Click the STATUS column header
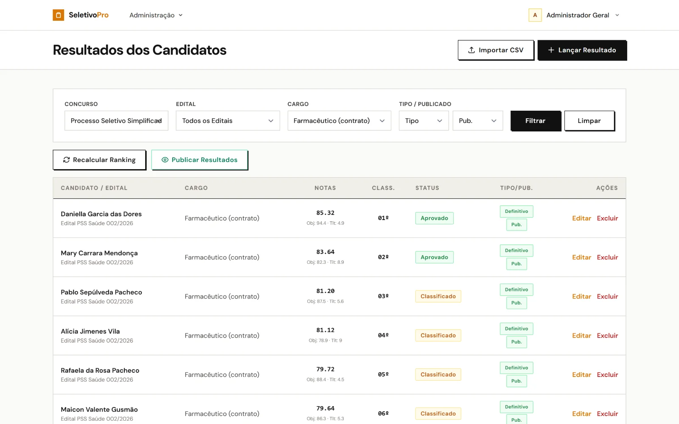The width and height of the screenshot is (679, 424). tap(427, 188)
